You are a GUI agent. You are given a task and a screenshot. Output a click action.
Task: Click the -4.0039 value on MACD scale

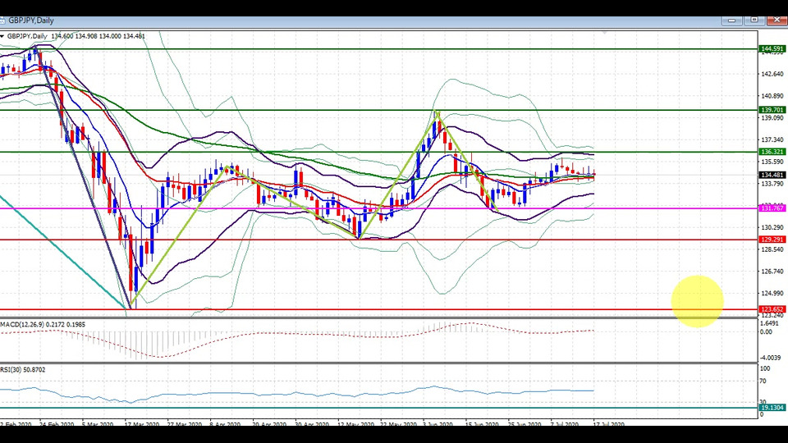(x=771, y=358)
